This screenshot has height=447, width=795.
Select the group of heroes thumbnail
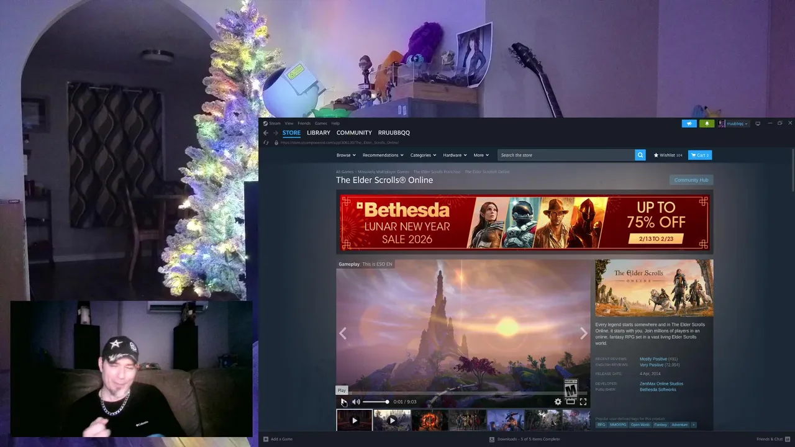click(x=468, y=420)
